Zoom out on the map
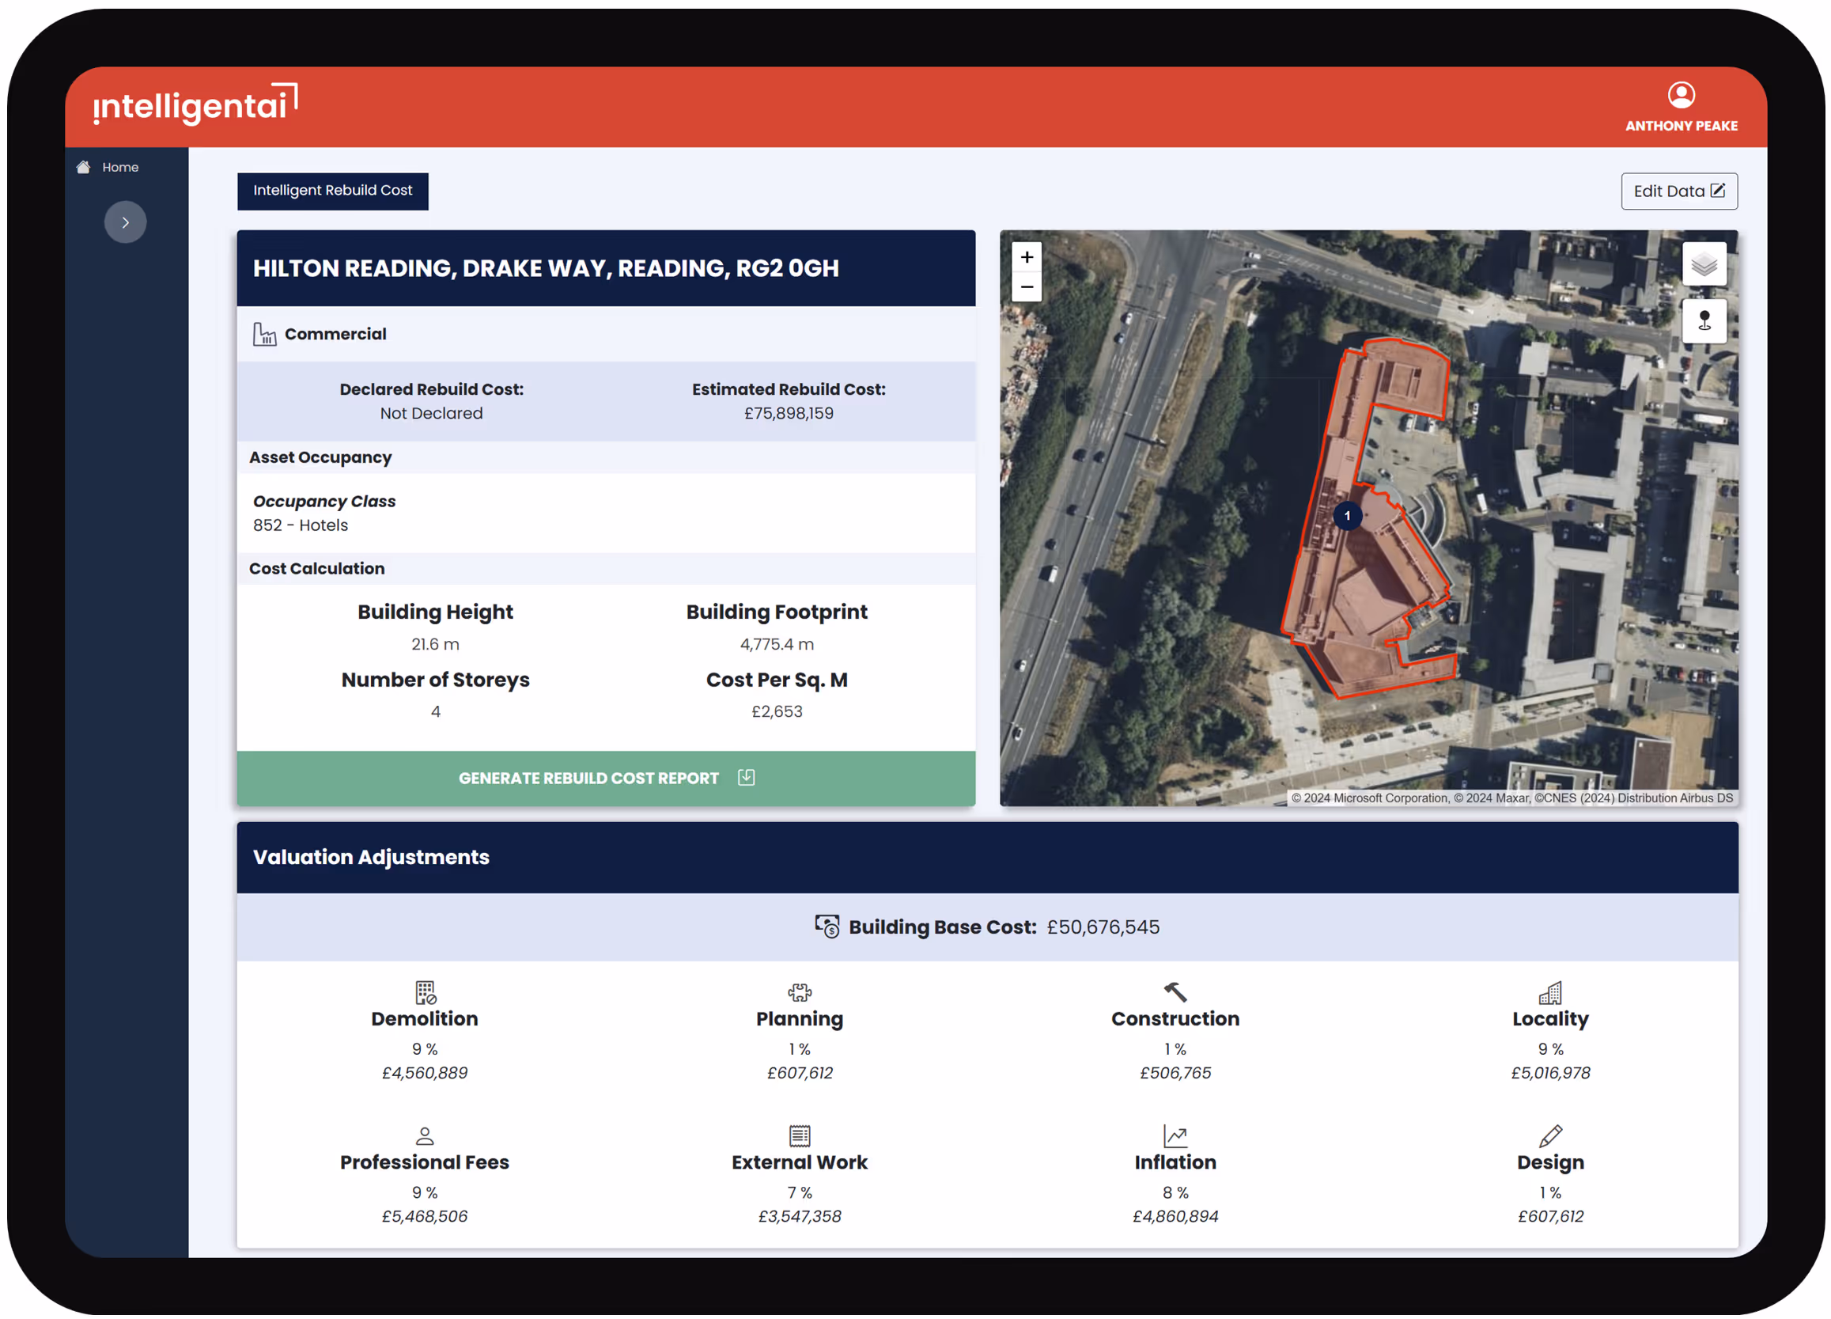This screenshot has height=1319, width=1831. [x=1027, y=287]
